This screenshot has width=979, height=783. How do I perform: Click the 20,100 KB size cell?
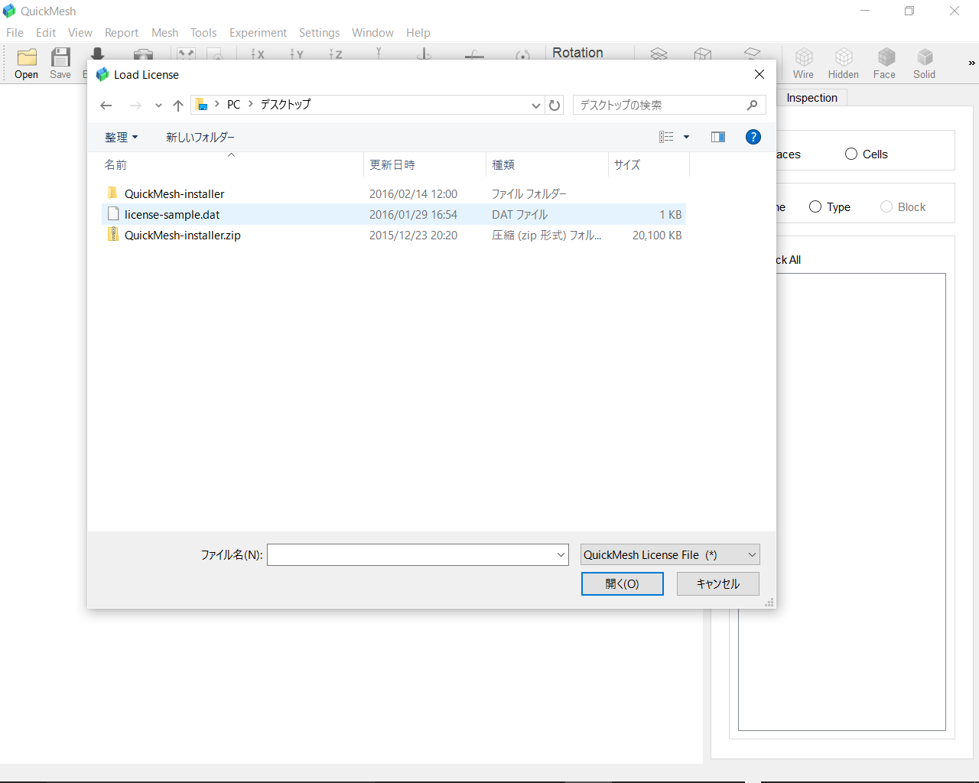[657, 235]
